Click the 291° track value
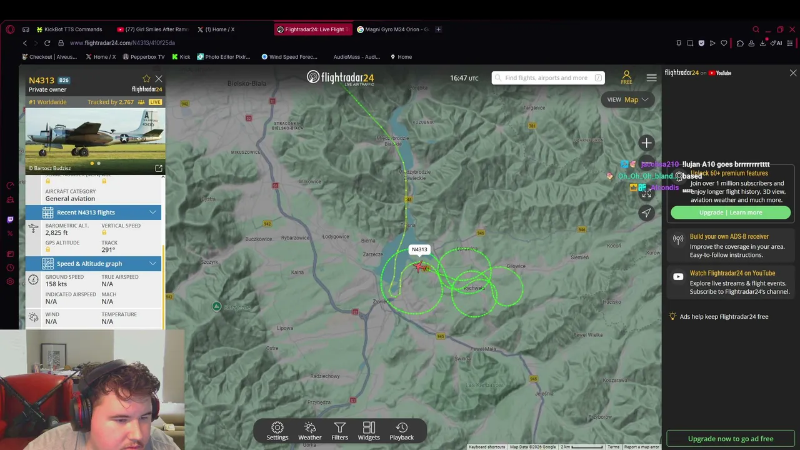800x450 pixels. 109,250
